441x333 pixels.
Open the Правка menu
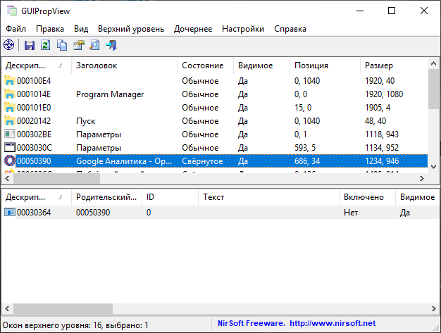(x=50, y=29)
